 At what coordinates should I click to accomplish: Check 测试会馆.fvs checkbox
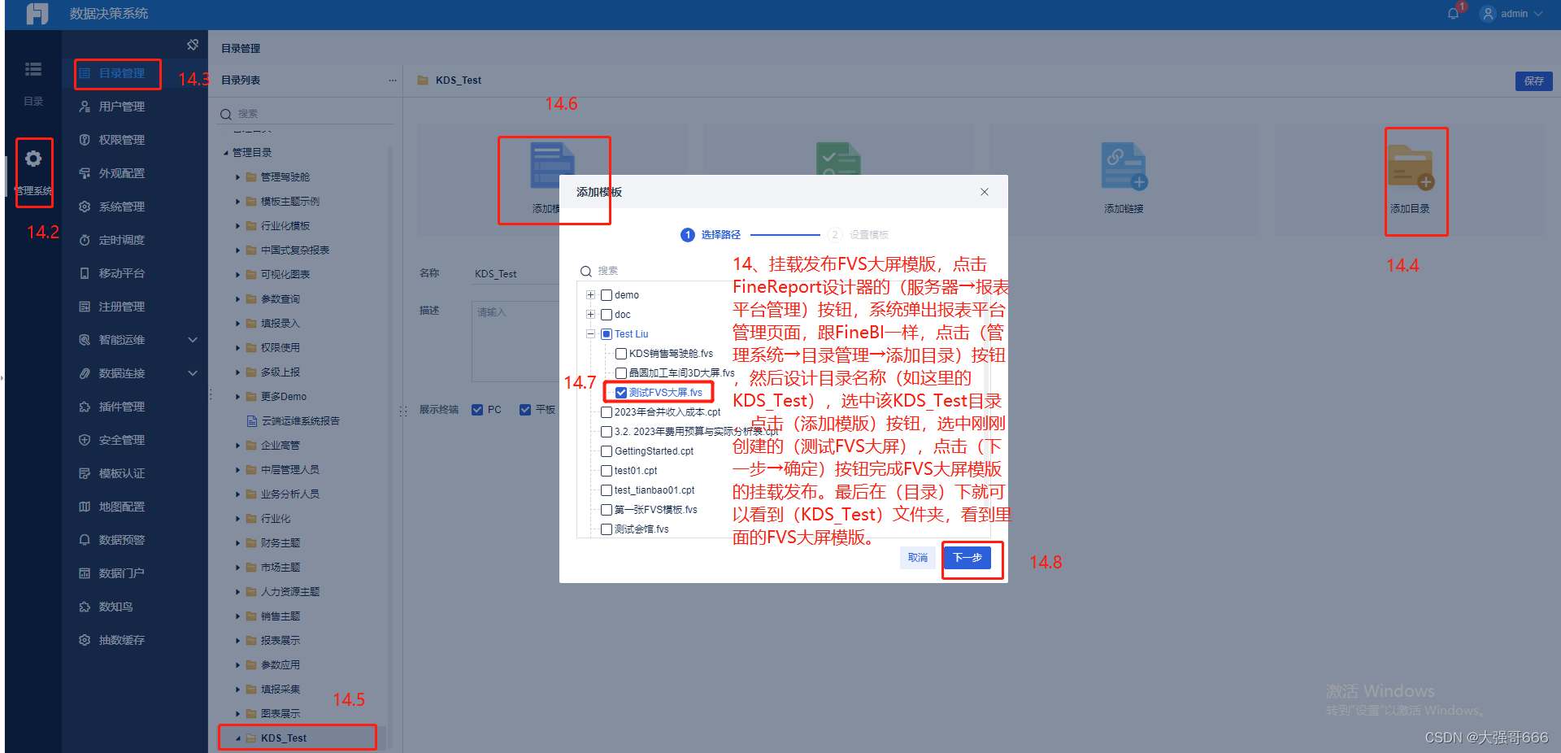[x=607, y=529]
